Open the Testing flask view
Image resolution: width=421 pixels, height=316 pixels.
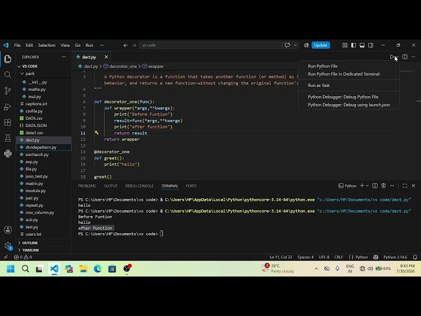[x=8, y=138]
